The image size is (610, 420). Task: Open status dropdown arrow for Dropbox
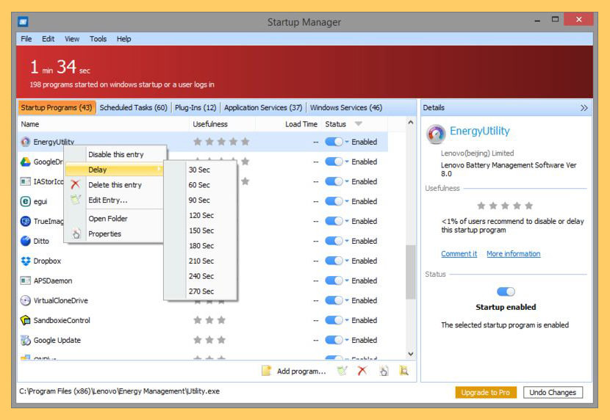[347, 261]
